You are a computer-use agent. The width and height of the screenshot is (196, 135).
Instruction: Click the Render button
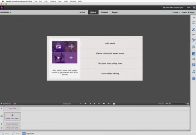[161, 104]
